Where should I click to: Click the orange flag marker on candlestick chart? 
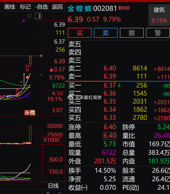coord(27,77)
